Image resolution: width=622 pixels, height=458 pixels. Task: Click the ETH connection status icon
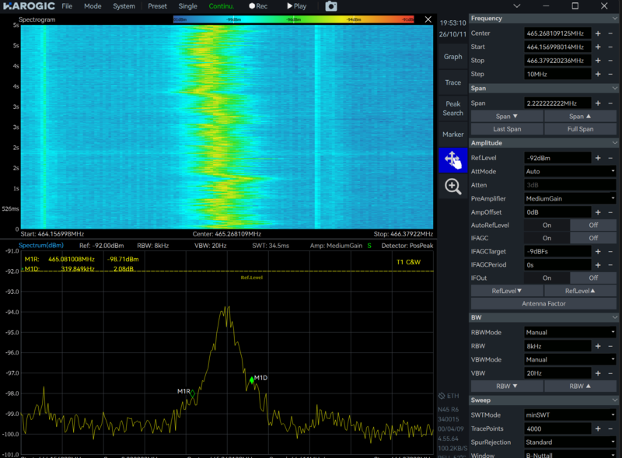442,396
